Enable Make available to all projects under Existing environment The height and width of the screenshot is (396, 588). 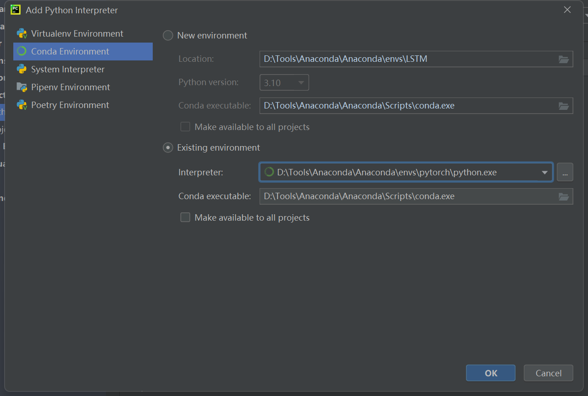(185, 217)
